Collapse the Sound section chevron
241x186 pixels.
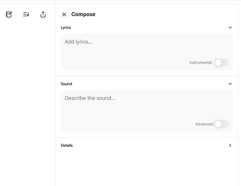230,84
